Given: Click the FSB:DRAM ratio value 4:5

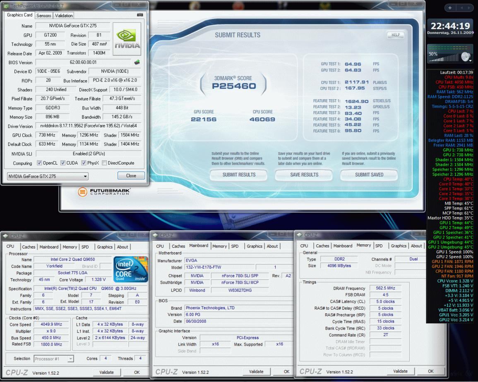Looking at the screenshot, I should pos(385,295).
